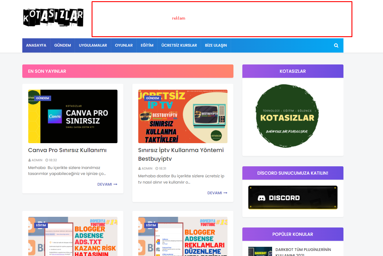383x256 pixels.
Task: Click the 18:31 timestamp on İptv post
Action: pyautogui.click(x=161, y=168)
